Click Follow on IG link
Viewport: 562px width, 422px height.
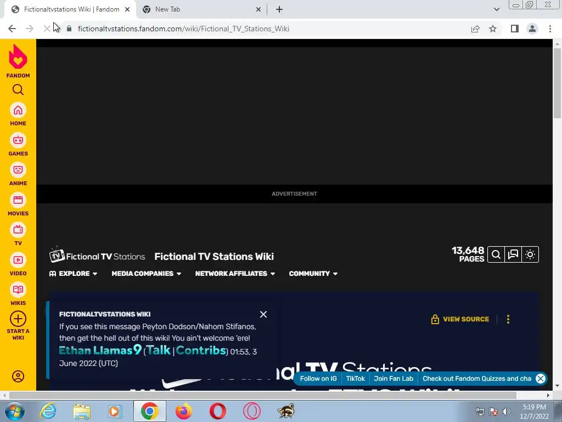[x=318, y=379]
